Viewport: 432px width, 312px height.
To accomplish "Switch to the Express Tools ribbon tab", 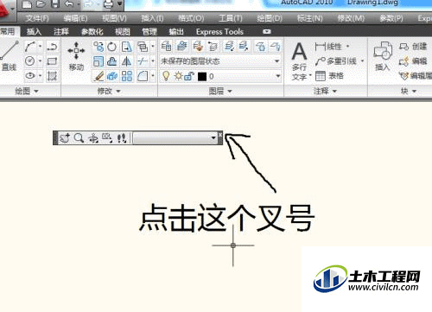I will pos(219,31).
